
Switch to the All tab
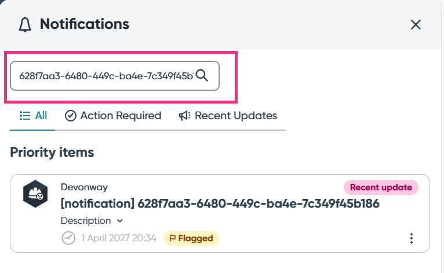point(33,116)
